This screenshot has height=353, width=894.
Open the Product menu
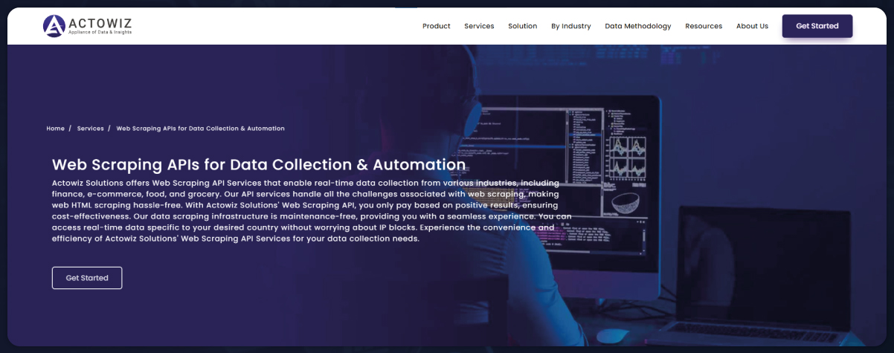click(437, 26)
